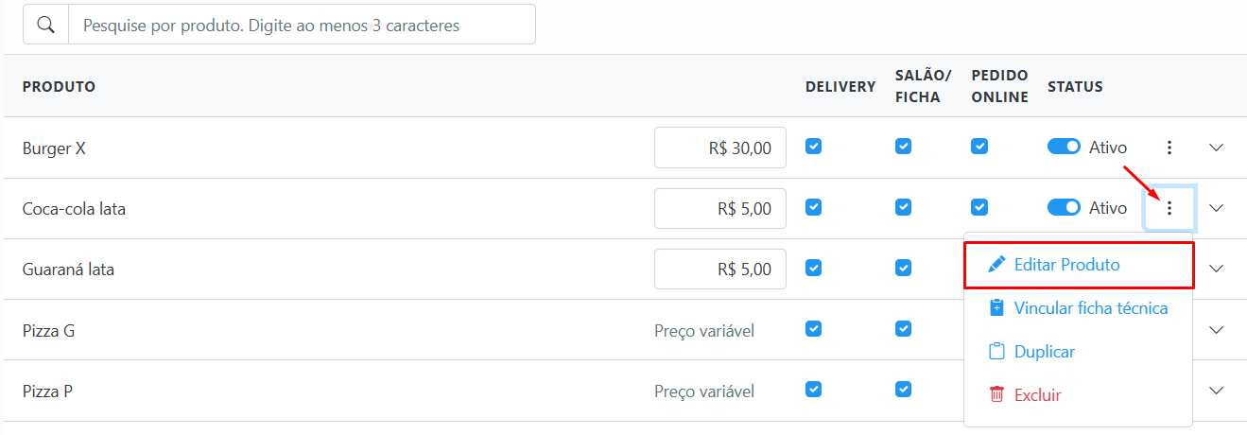
Task: Select Editar Produto from context menu
Action: tap(1066, 265)
